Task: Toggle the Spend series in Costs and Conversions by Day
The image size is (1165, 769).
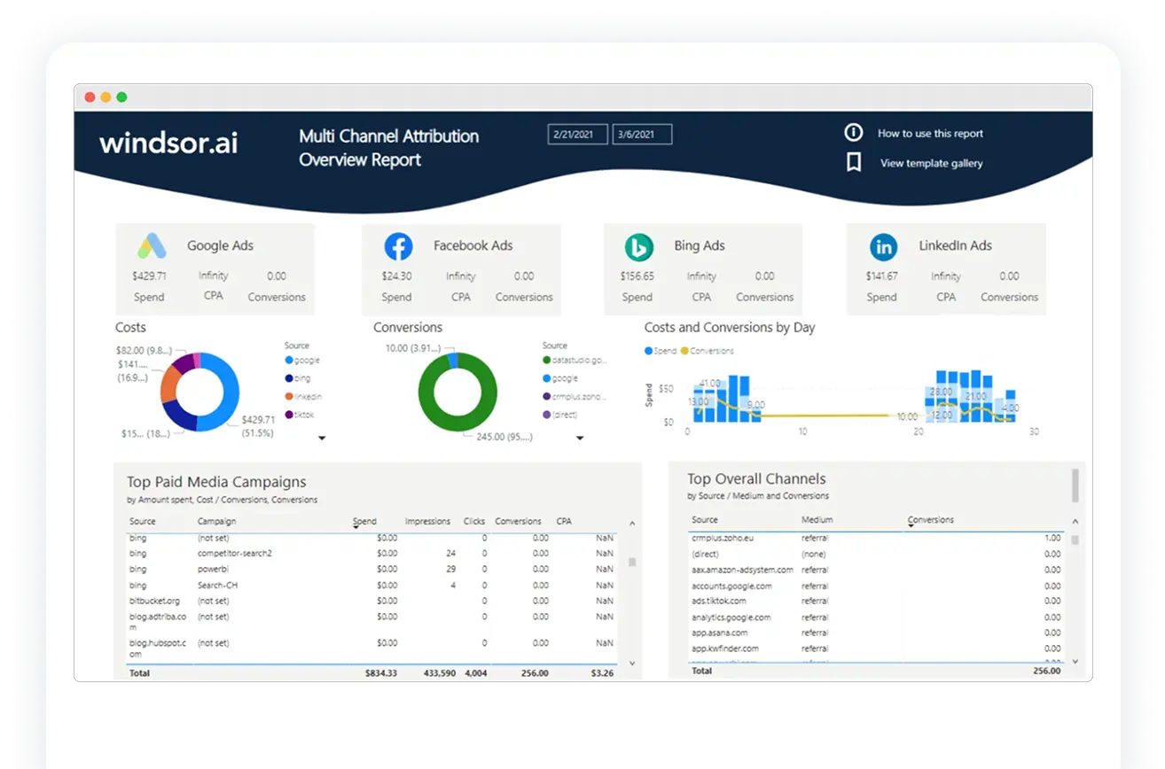Action: coord(658,351)
